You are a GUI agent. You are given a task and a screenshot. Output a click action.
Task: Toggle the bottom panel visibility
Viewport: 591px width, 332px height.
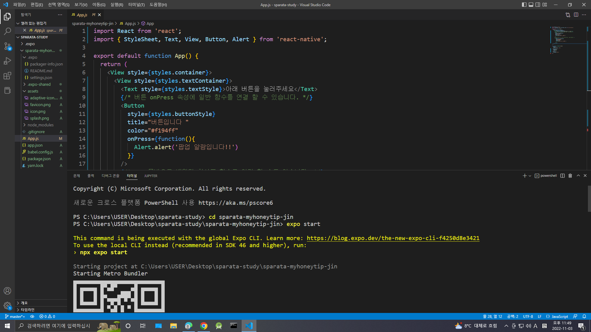coord(531,5)
